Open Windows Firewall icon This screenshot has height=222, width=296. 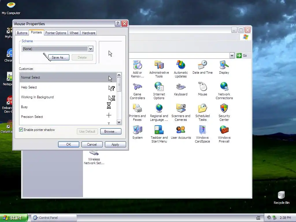point(224,134)
